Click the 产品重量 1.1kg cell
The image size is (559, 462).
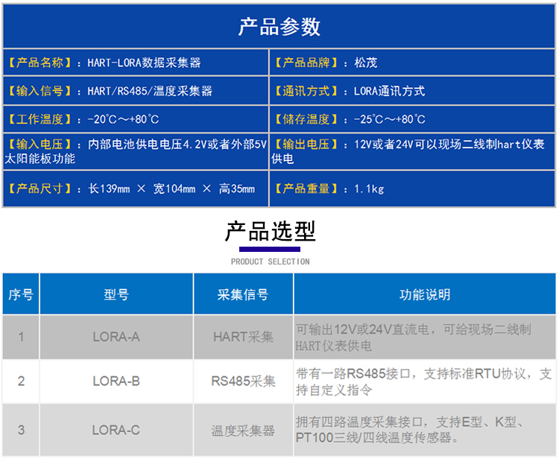coord(412,189)
